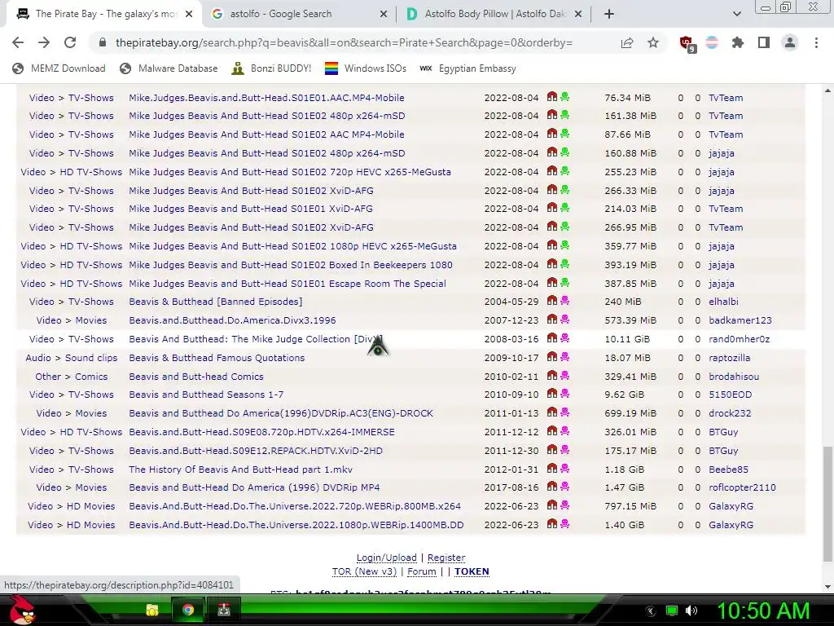Switch to Astolfo Body Pillow tab
Viewport: 834px width, 626px height.
pos(494,15)
